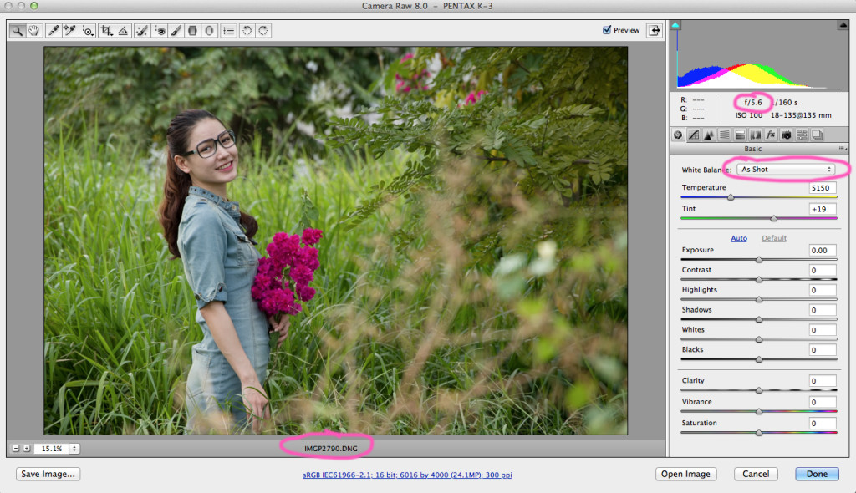Click the 18-135@135 mm lens text
This screenshot has height=493, width=856.
click(801, 115)
